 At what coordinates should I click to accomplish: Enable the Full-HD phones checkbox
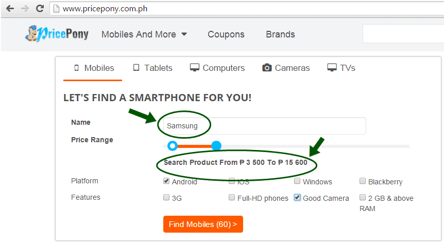tap(232, 197)
